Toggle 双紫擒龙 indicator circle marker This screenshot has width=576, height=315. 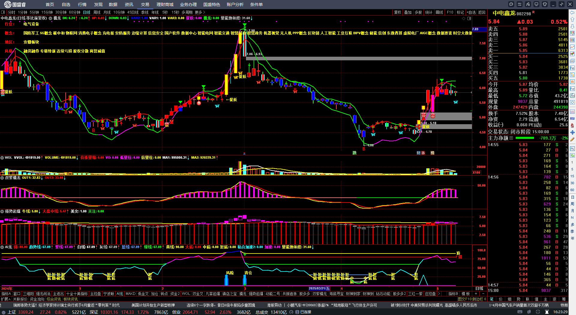pyautogui.click(x=2, y=178)
